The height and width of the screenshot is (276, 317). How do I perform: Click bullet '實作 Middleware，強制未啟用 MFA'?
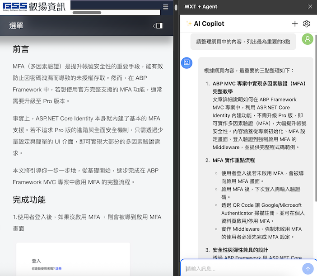[261, 233]
